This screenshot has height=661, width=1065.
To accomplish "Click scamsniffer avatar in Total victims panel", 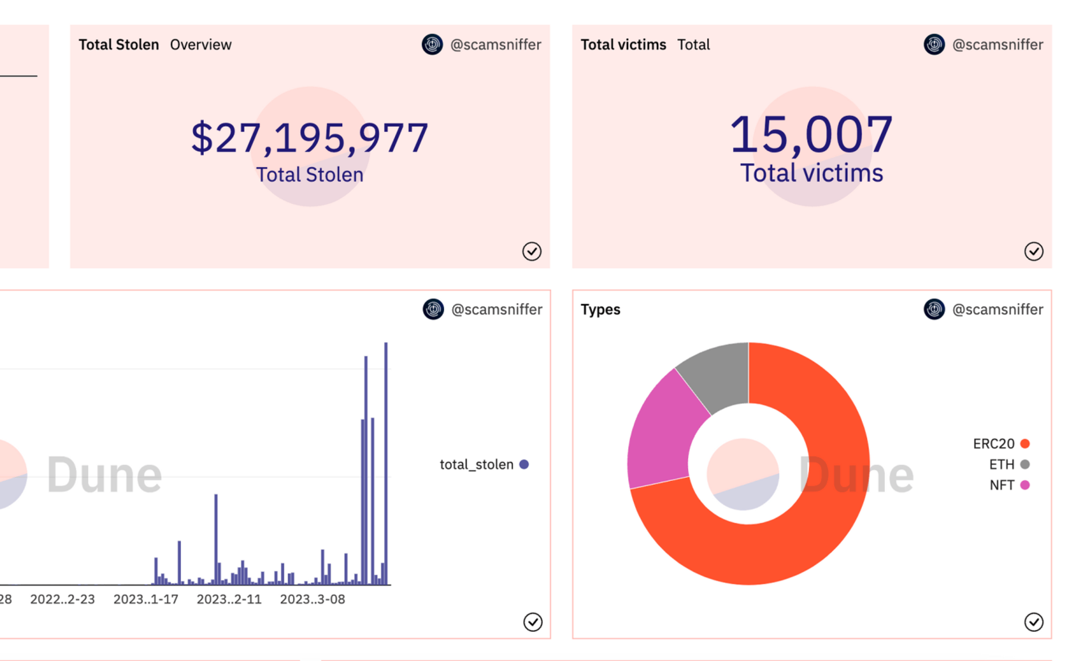I will pyautogui.click(x=934, y=44).
